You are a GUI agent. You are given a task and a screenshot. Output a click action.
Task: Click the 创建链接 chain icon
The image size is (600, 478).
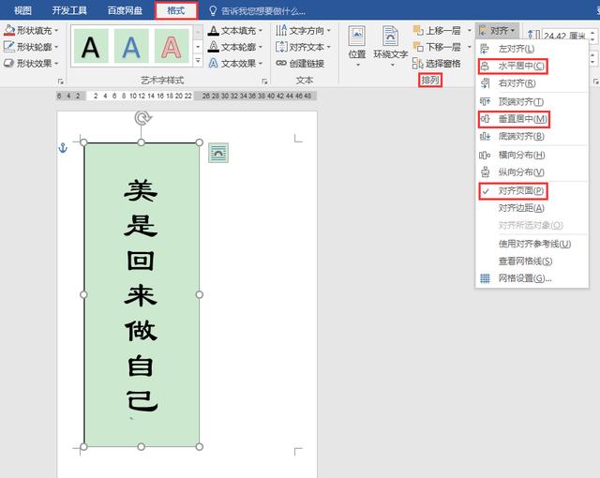click(281, 63)
